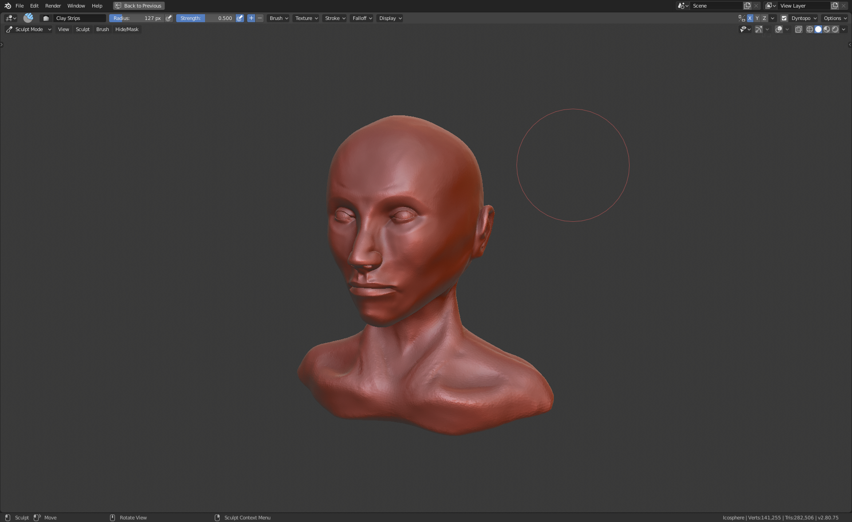This screenshot has width=852, height=522.
Task: Click the Strength slider field
Action: (x=205, y=18)
